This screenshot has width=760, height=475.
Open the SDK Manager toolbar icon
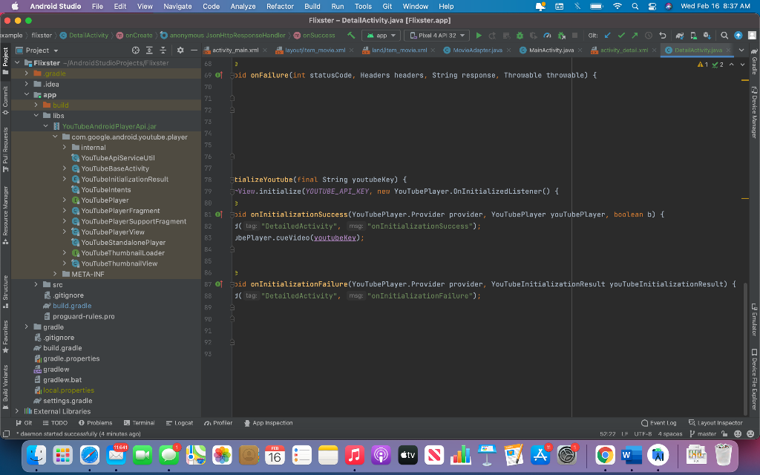click(707, 36)
